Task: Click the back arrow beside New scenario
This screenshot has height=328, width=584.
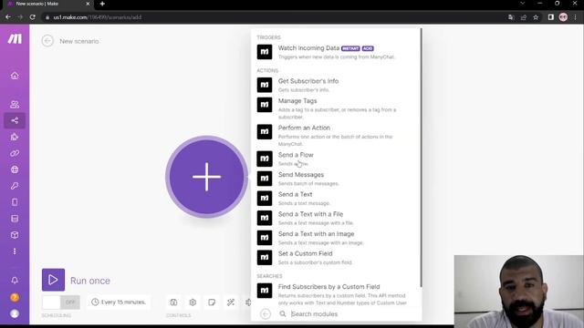Action: [47, 41]
